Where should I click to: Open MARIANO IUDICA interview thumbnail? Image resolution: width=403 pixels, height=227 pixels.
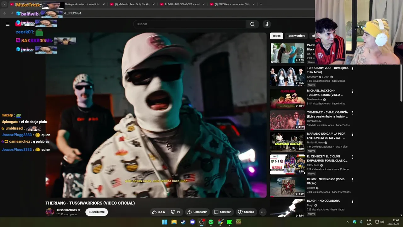(287, 142)
